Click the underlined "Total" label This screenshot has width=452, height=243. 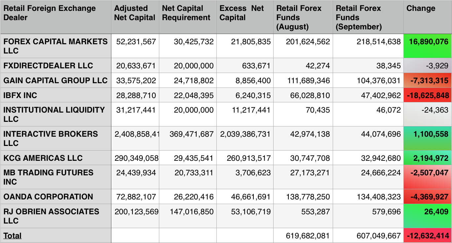pos(13,236)
